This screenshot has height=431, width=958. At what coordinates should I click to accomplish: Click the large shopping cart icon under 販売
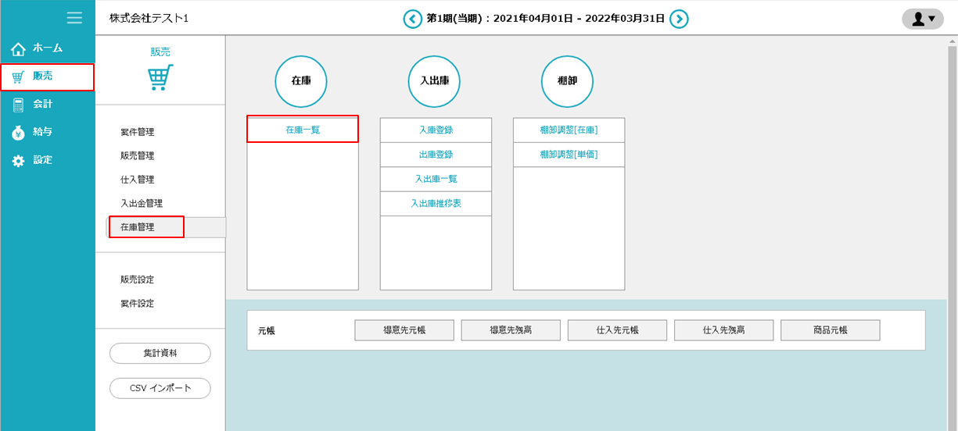[x=160, y=77]
